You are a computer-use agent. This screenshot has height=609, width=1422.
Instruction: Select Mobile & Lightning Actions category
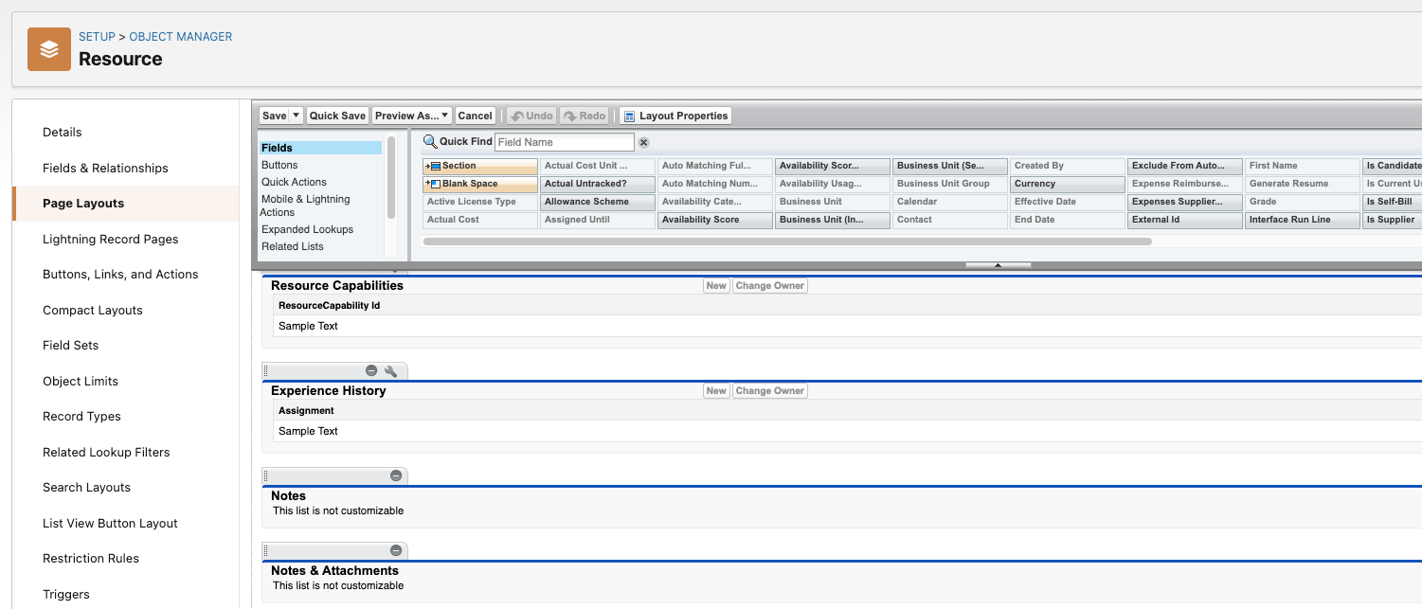coord(305,206)
